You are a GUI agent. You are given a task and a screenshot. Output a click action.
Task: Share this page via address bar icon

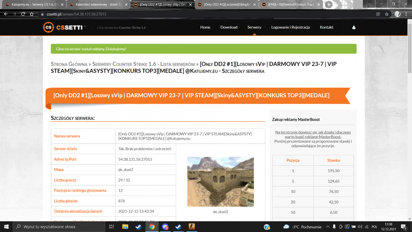[x=378, y=14]
